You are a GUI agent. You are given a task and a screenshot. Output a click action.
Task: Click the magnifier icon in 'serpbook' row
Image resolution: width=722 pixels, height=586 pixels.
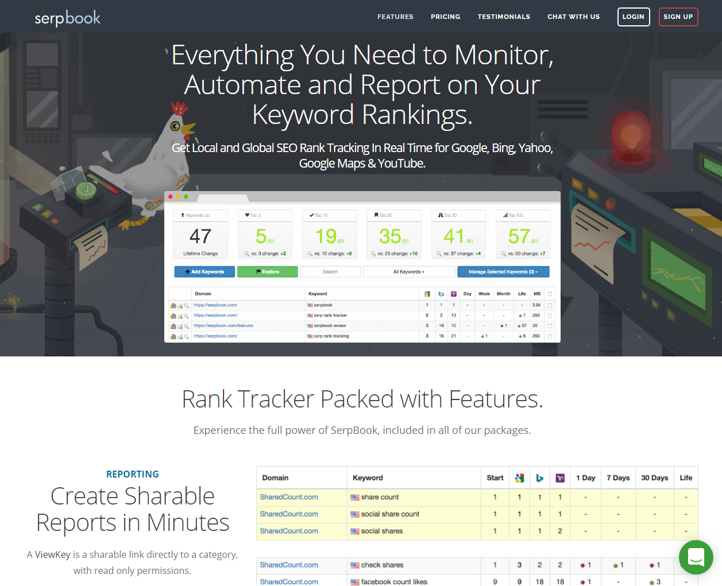tap(186, 305)
